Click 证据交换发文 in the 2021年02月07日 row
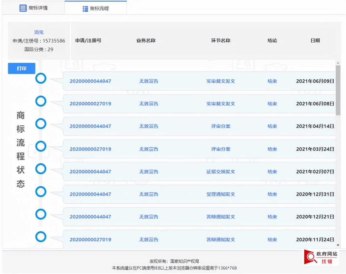 [221, 172]
